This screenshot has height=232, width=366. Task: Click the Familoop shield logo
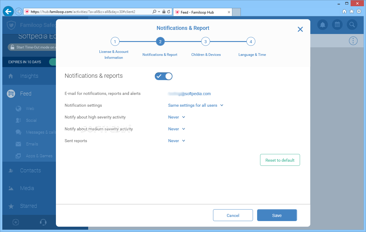11,25
